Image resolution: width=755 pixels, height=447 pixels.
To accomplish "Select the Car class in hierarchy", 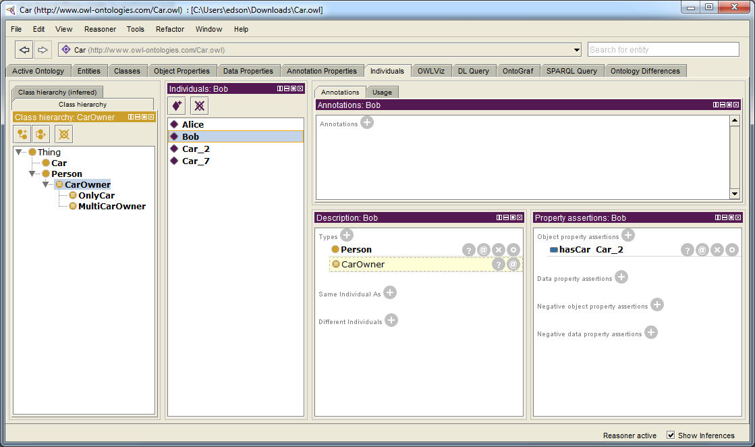I will tap(59, 163).
